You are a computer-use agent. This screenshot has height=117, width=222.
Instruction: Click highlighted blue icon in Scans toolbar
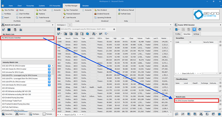tap(194, 29)
